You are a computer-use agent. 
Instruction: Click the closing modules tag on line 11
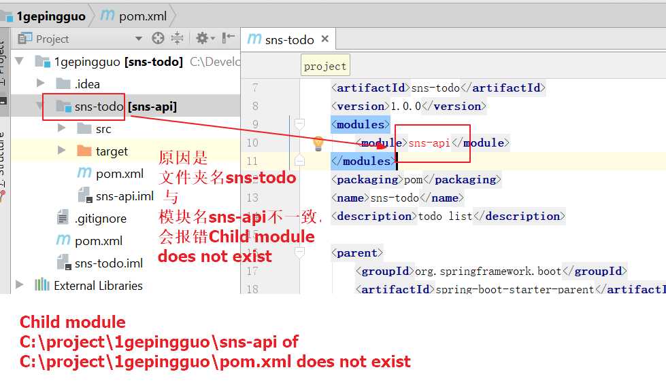363,161
